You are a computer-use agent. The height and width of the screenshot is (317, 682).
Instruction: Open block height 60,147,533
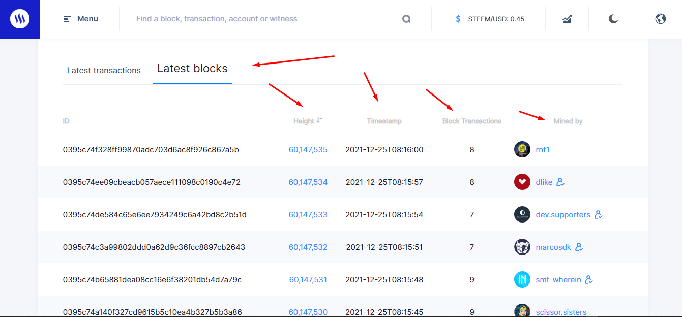[x=308, y=215]
